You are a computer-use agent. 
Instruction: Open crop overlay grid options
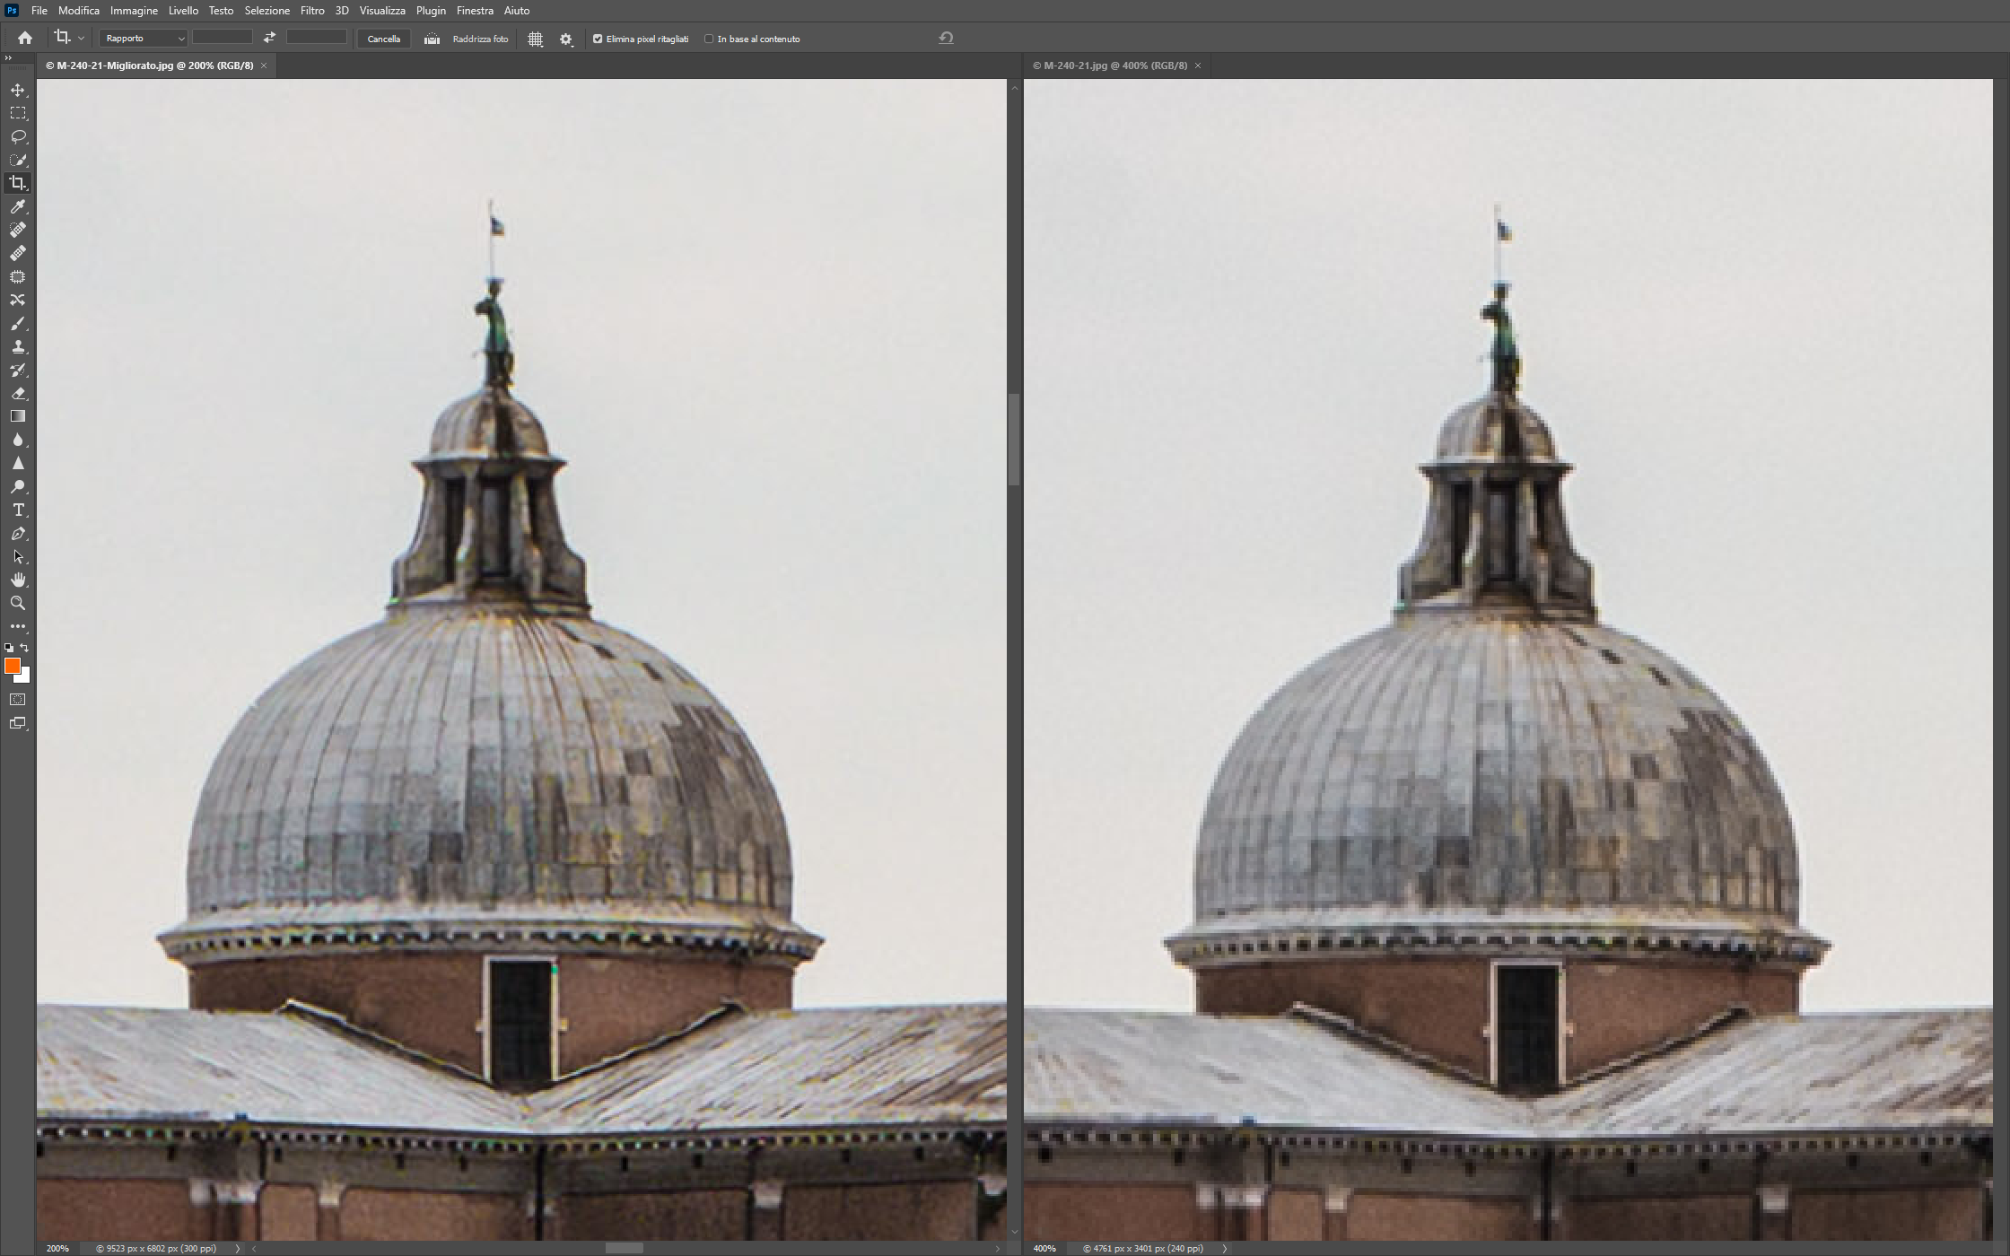pos(536,39)
